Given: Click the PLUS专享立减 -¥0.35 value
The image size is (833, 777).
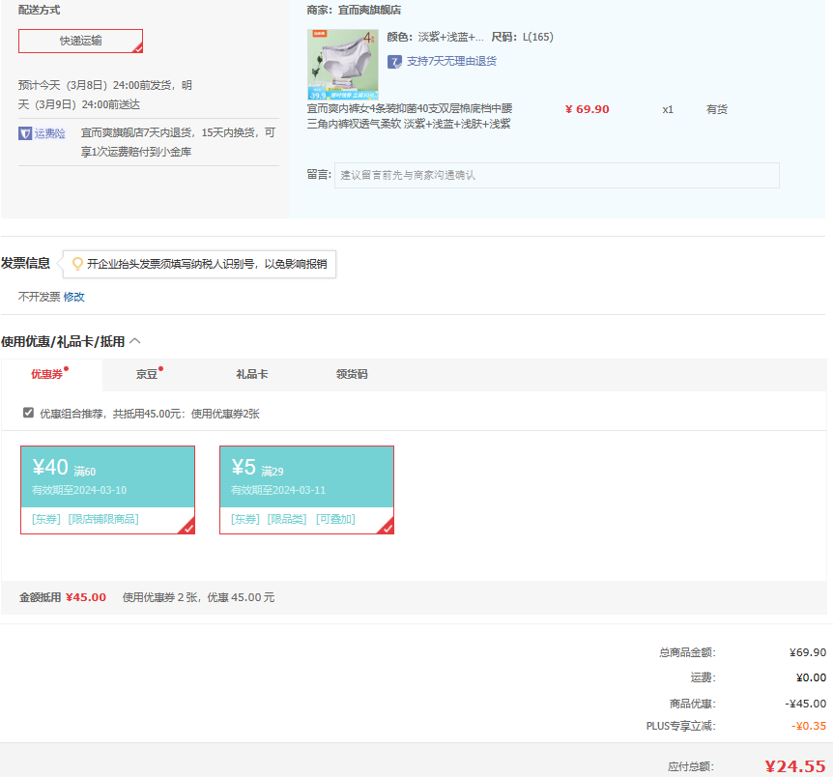Looking at the screenshot, I should tap(809, 726).
